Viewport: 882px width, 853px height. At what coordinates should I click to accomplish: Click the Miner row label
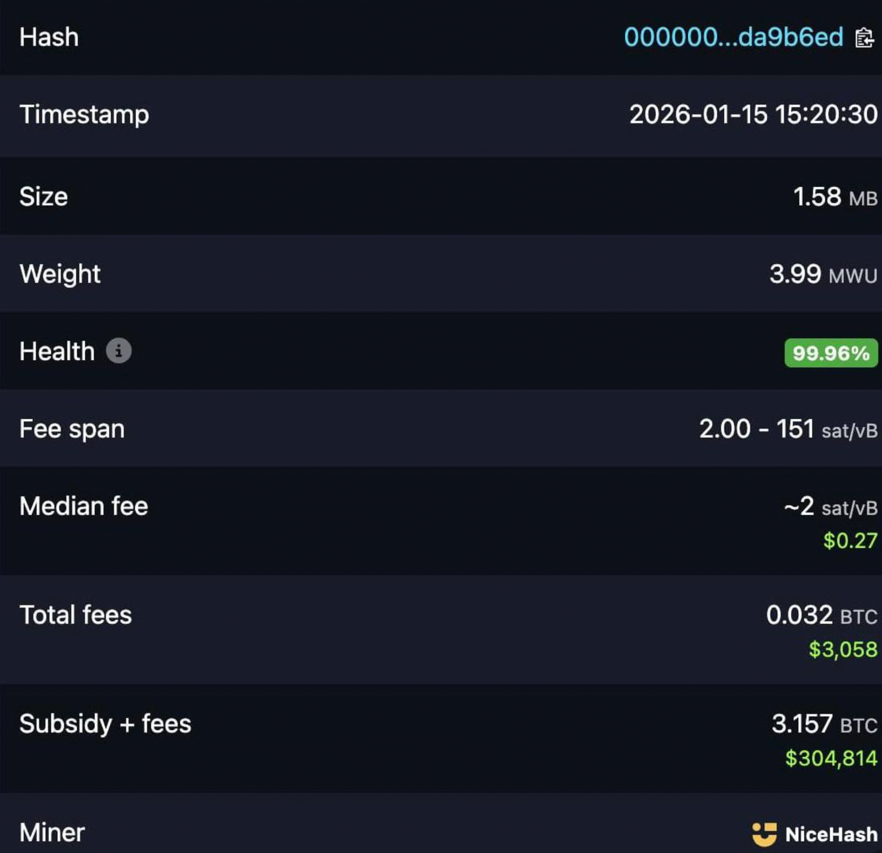pos(52,833)
